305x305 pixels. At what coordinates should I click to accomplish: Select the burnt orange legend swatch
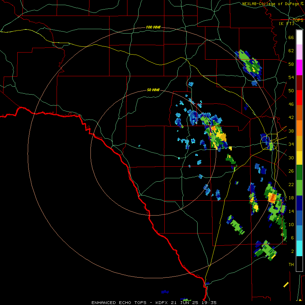click(x=299, y=113)
